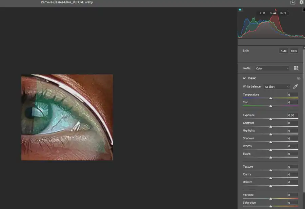Click the Temperature value field
This screenshot has height=209, width=305.
[292, 95]
